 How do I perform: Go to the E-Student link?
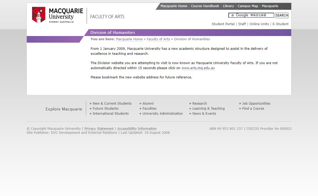[280, 24]
